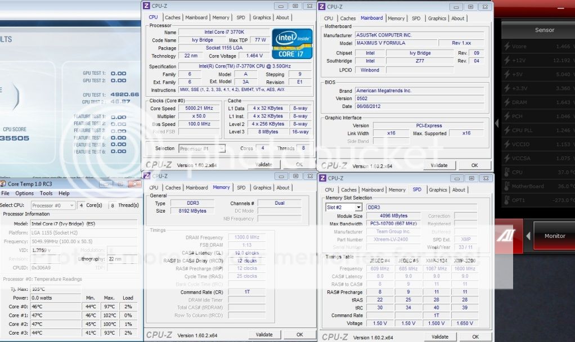Click OK in the memory timings CPU-Z window
The height and width of the screenshot is (342, 575).
[x=300, y=335]
